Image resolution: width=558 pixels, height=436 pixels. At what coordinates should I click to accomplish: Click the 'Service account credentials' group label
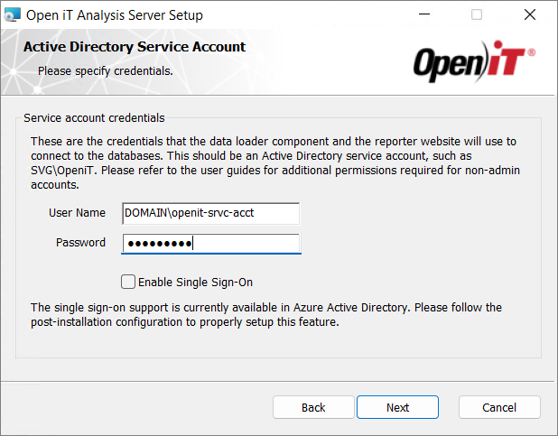click(94, 118)
